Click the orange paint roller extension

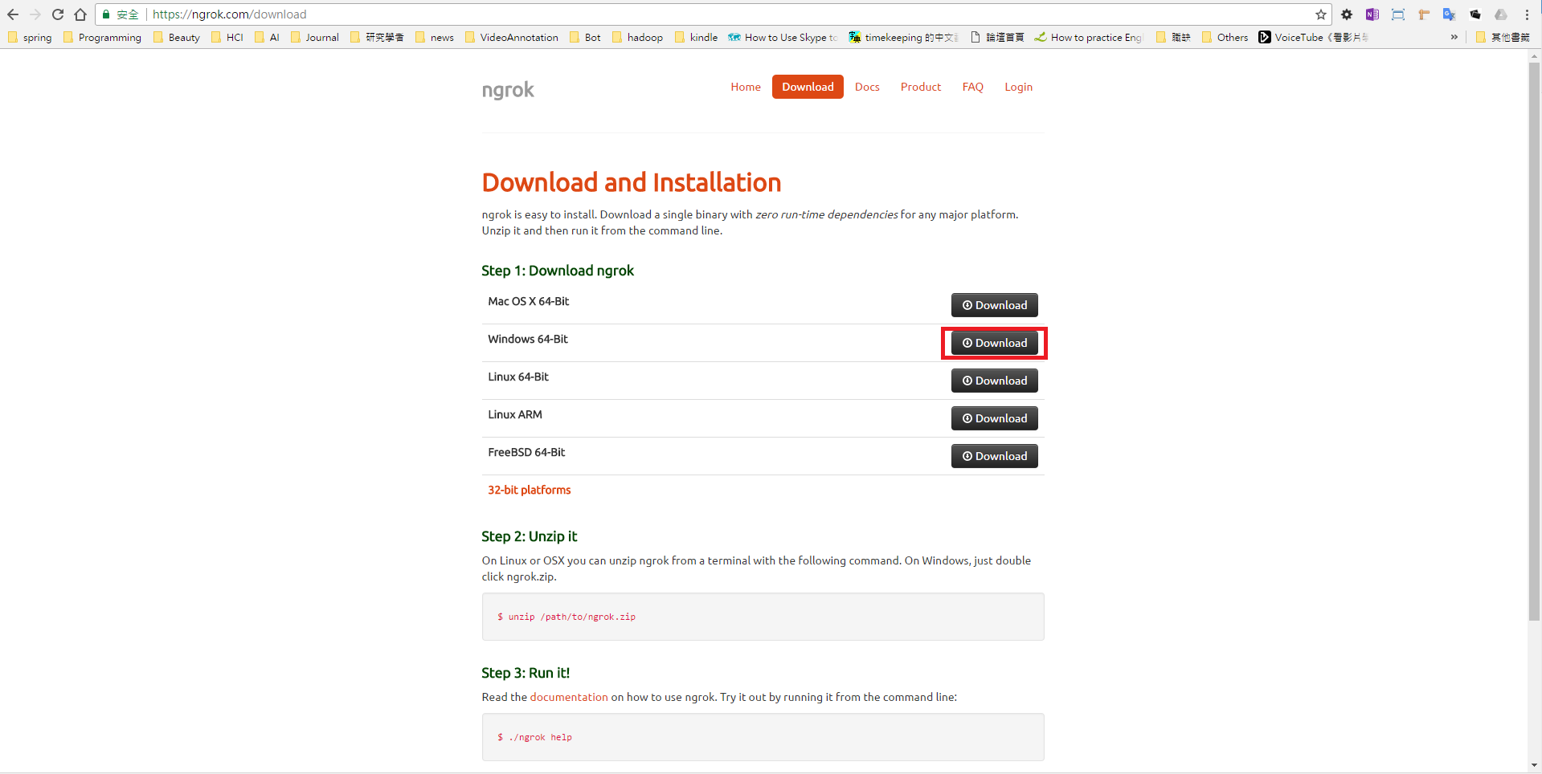pos(1424,14)
